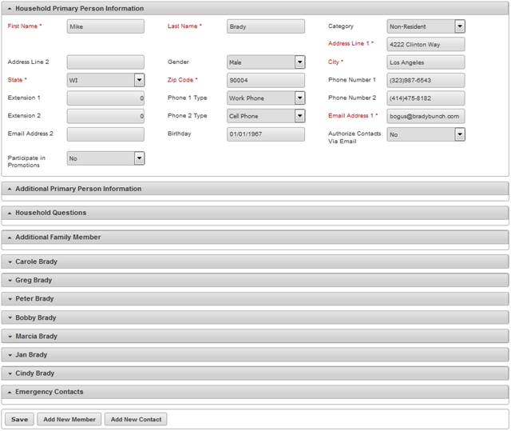Click the Birthday label
The height and width of the screenshot is (431, 511).
[x=179, y=134]
